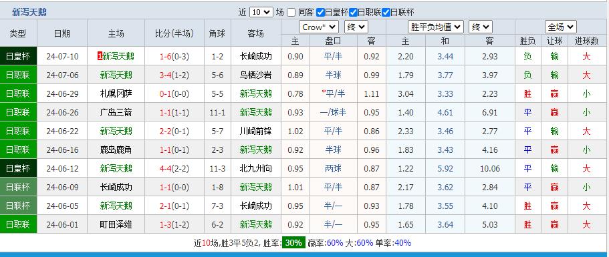Click the 日皇杯 tag on 24-07-10 row
Viewport: 609px width, 257px height.
click(18, 57)
